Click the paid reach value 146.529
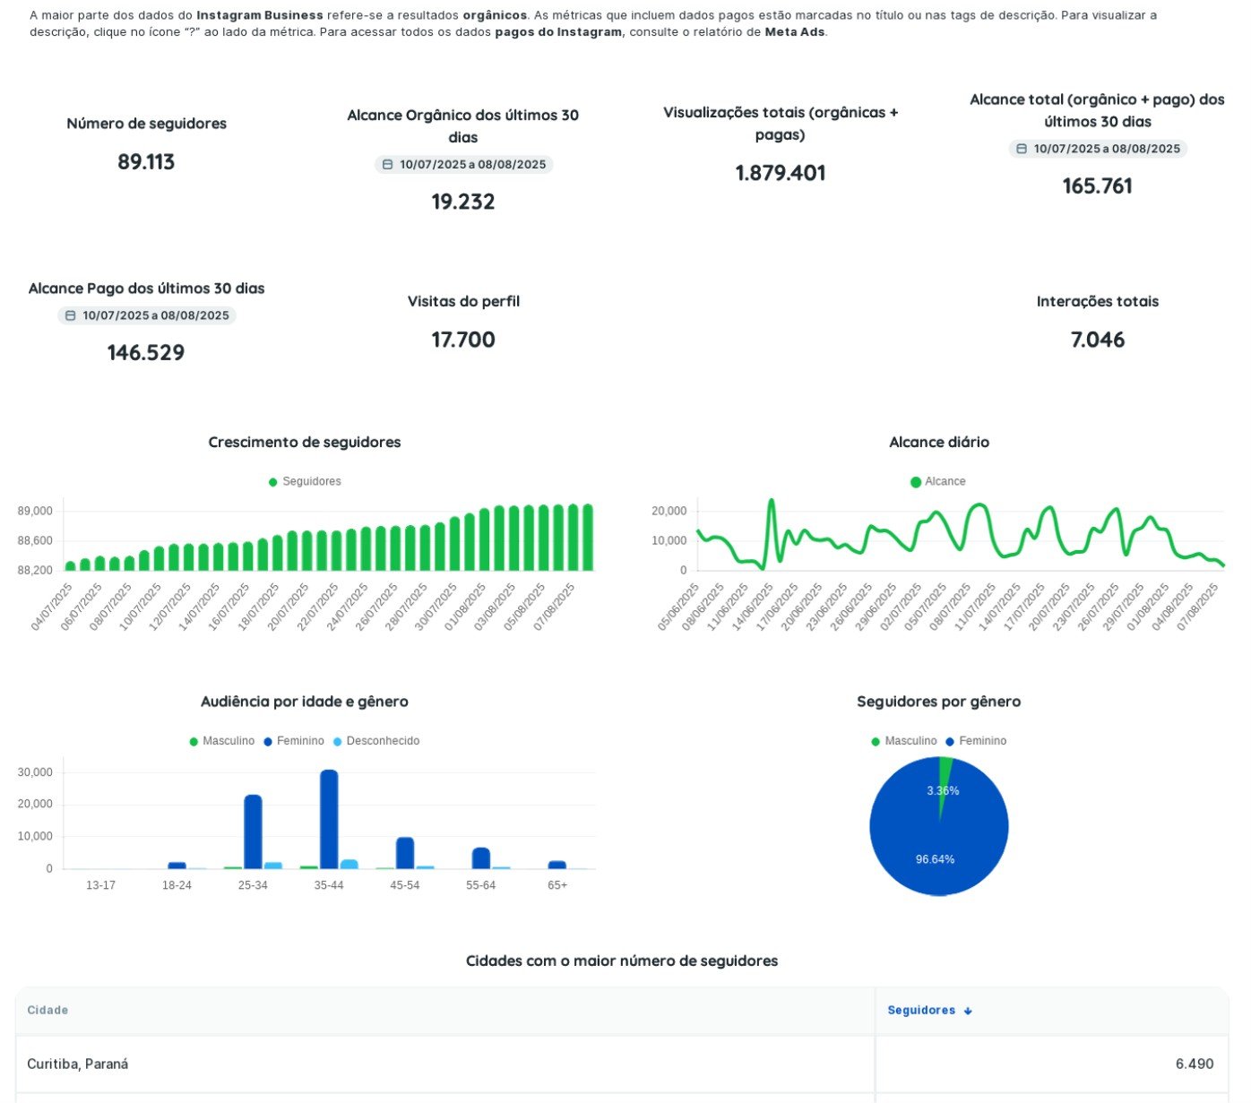The height and width of the screenshot is (1103, 1251). pyautogui.click(x=146, y=353)
